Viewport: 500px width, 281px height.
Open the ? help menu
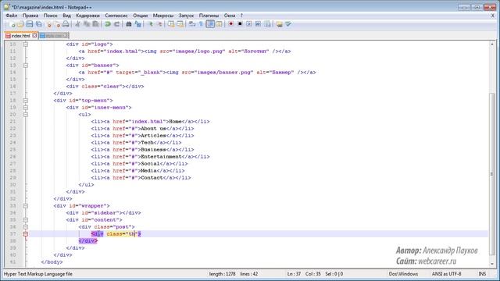click(241, 16)
